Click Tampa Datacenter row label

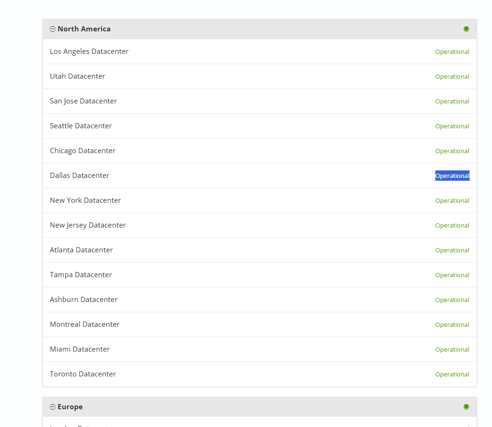[81, 275]
